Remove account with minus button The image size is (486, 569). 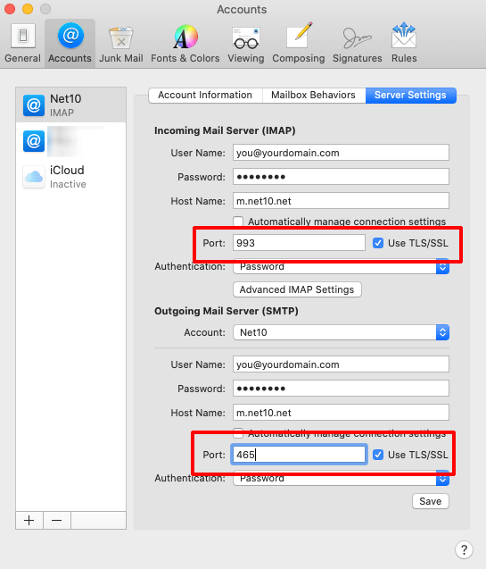tap(57, 521)
